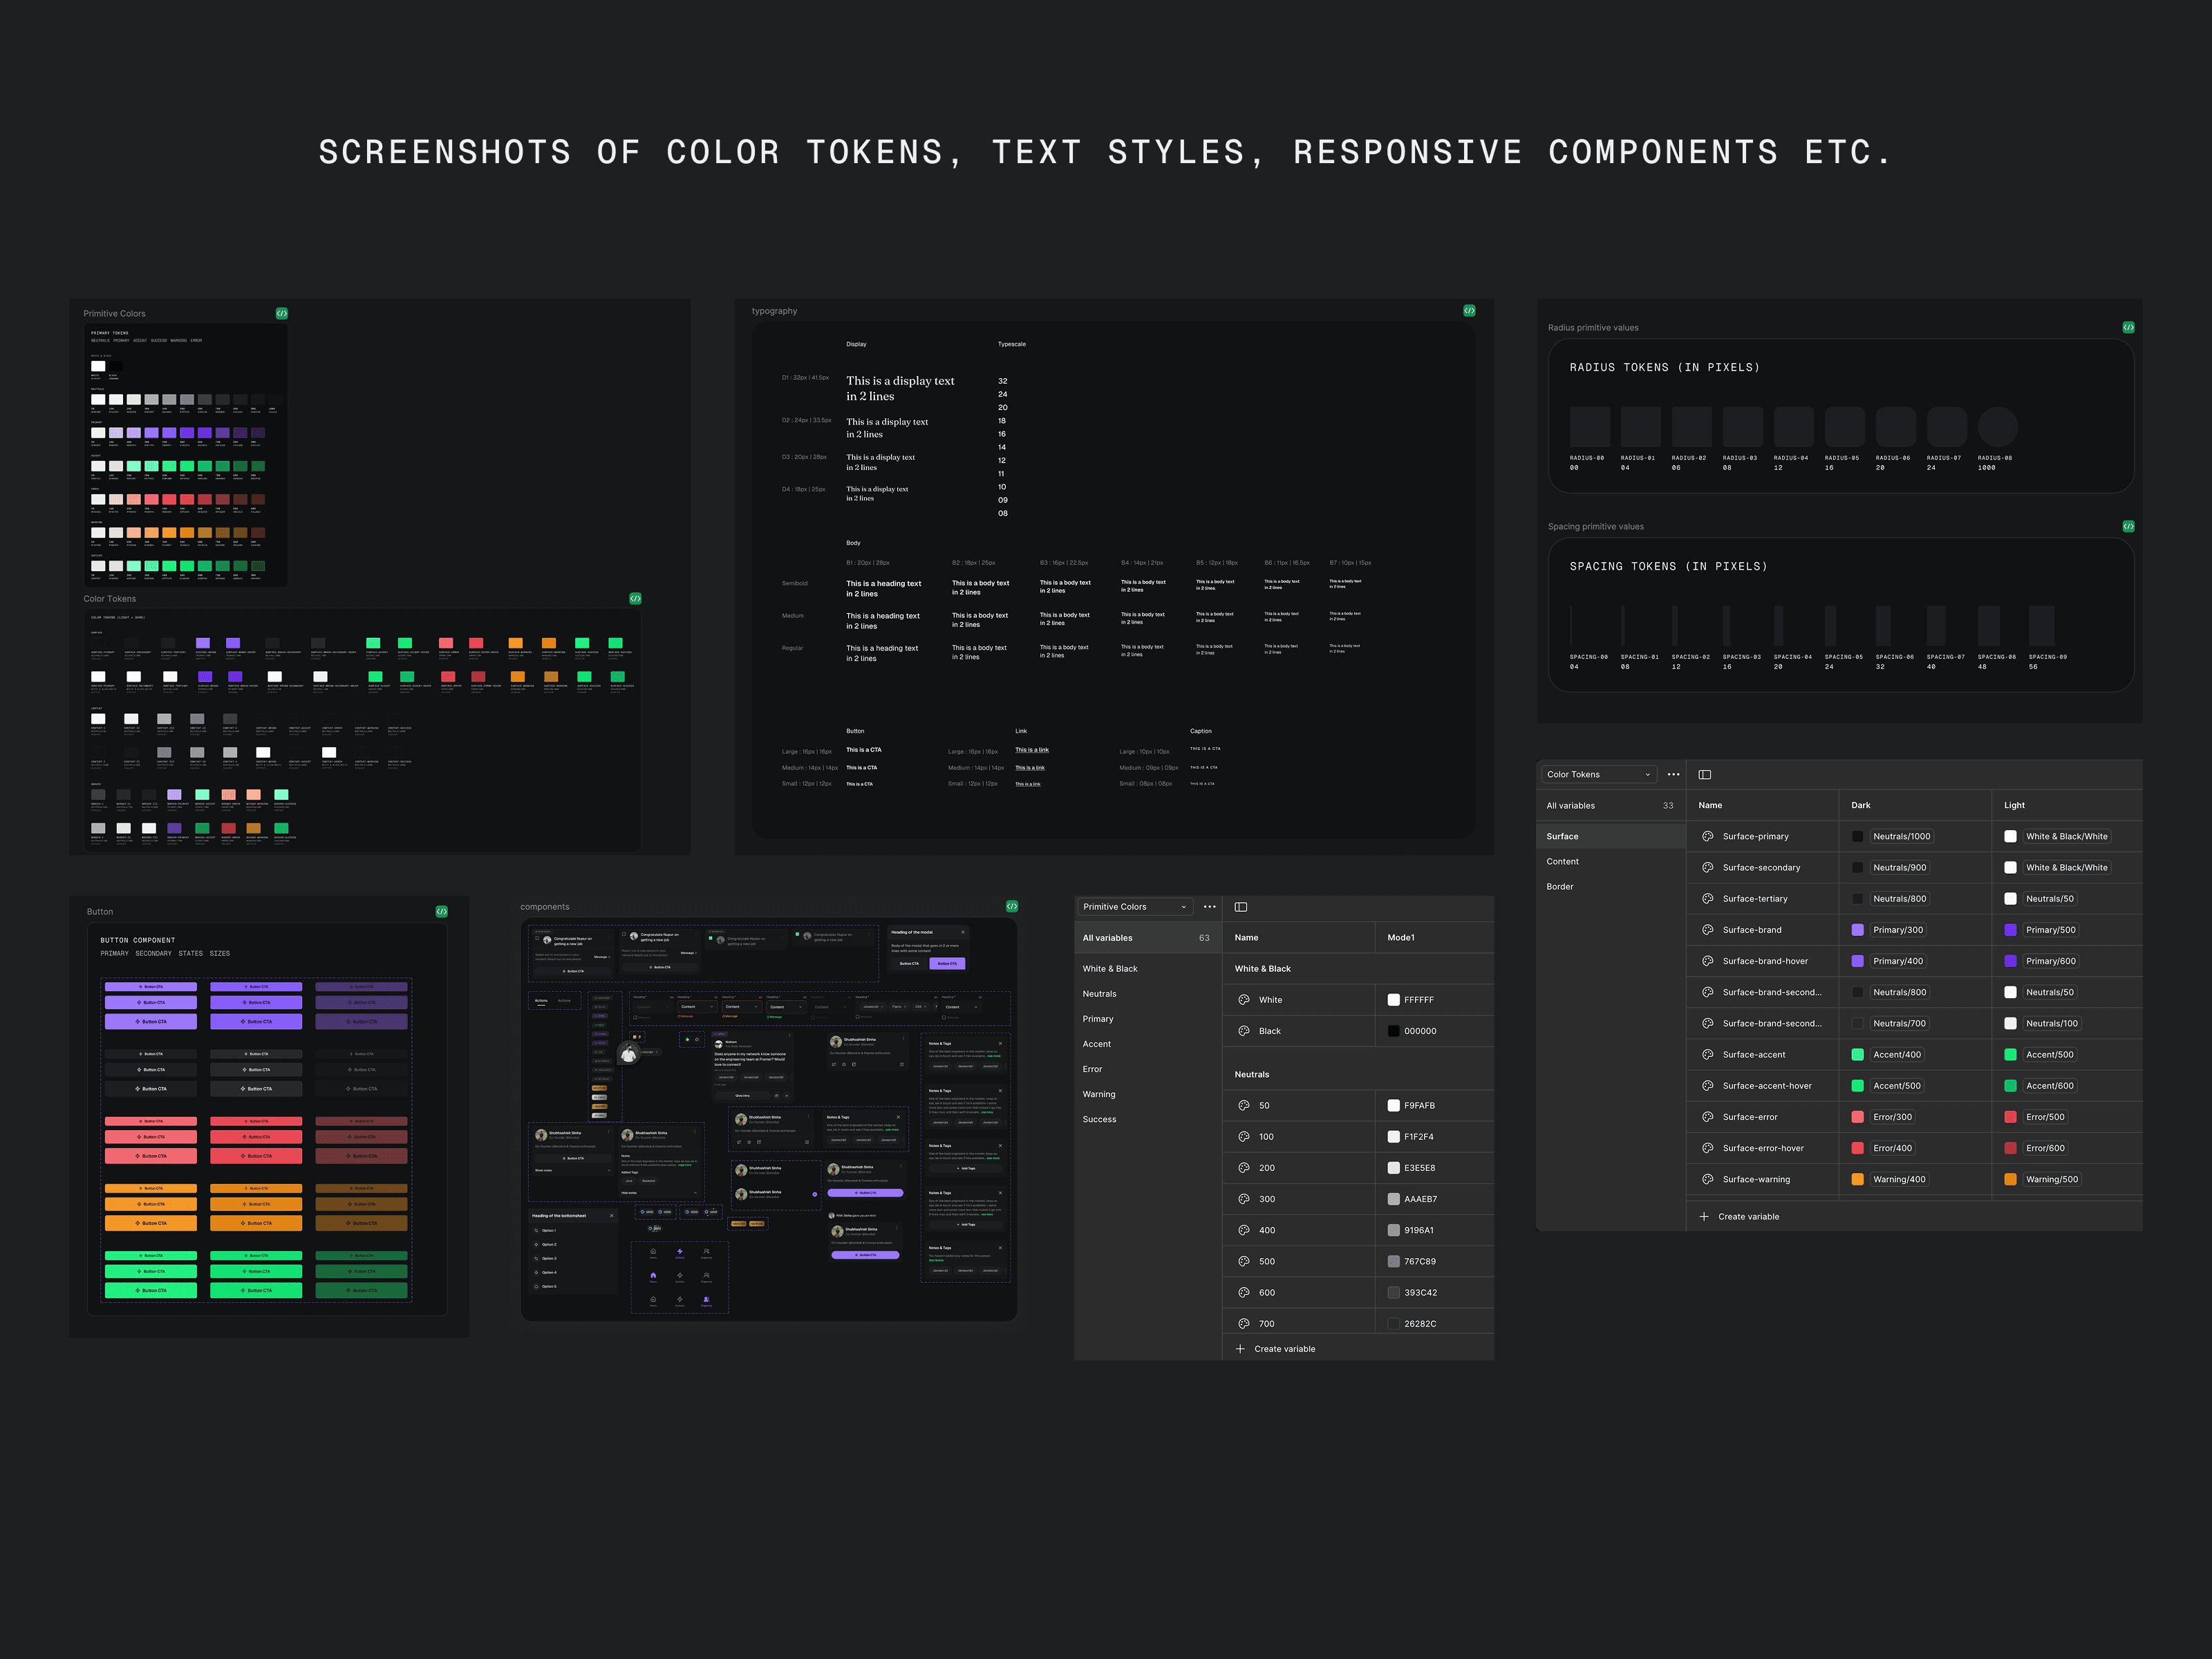Viewport: 2212px width, 1659px height.
Task: Click palette icon next to White variable
Action: click(x=1244, y=1000)
